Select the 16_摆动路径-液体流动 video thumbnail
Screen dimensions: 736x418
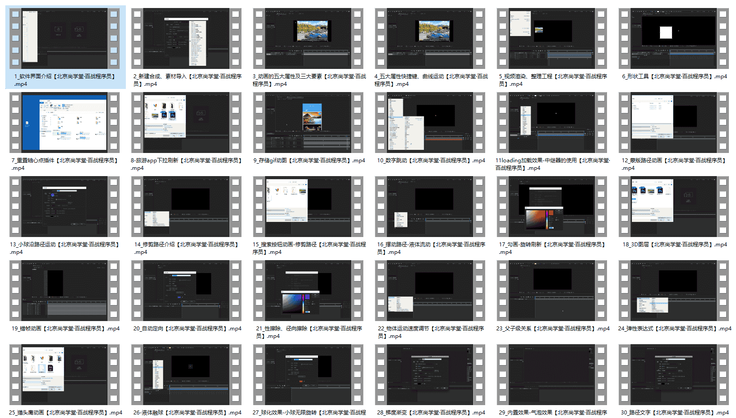tap(430, 206)
